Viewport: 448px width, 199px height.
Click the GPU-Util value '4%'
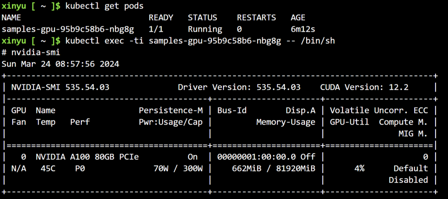(x=359, y=168)
